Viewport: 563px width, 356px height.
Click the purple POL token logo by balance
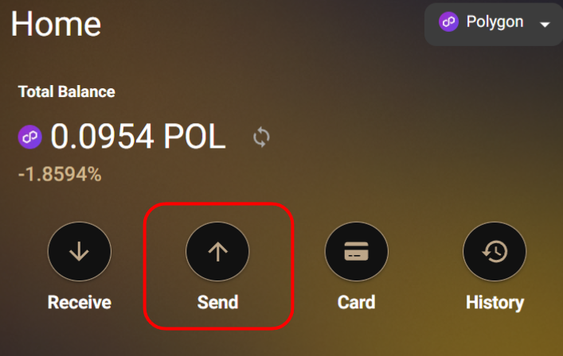click(x=30, y=137)
